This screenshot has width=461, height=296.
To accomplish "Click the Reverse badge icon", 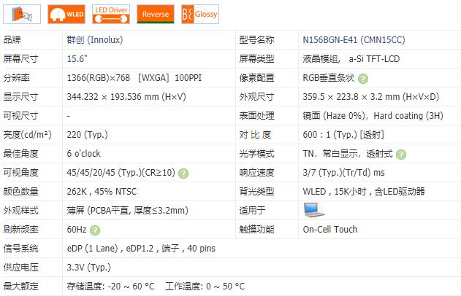I will click(x=156, y=14).
